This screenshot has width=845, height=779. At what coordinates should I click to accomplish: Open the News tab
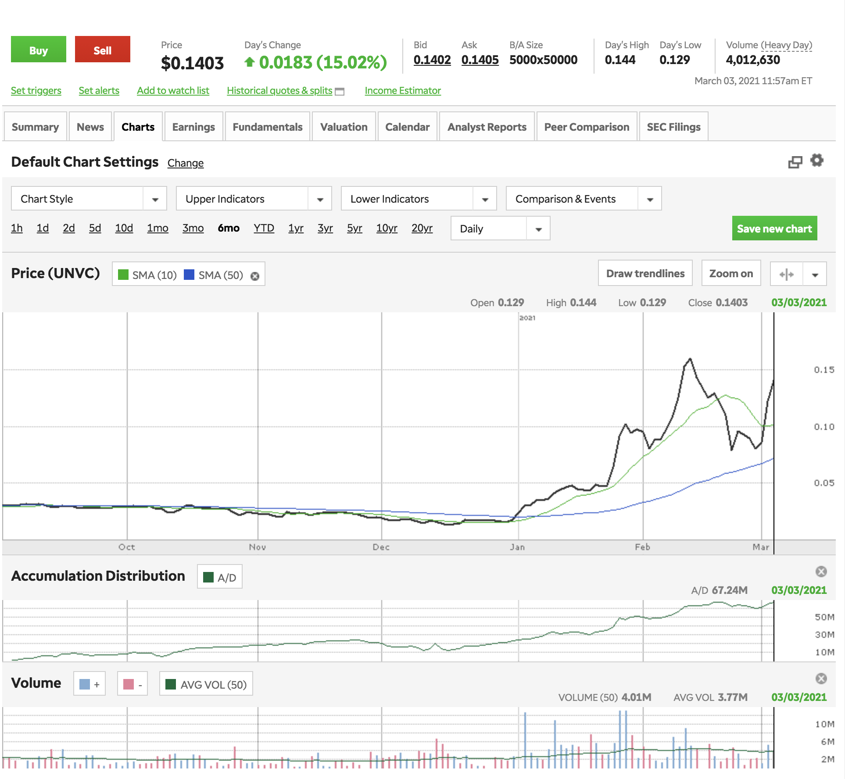90,127
